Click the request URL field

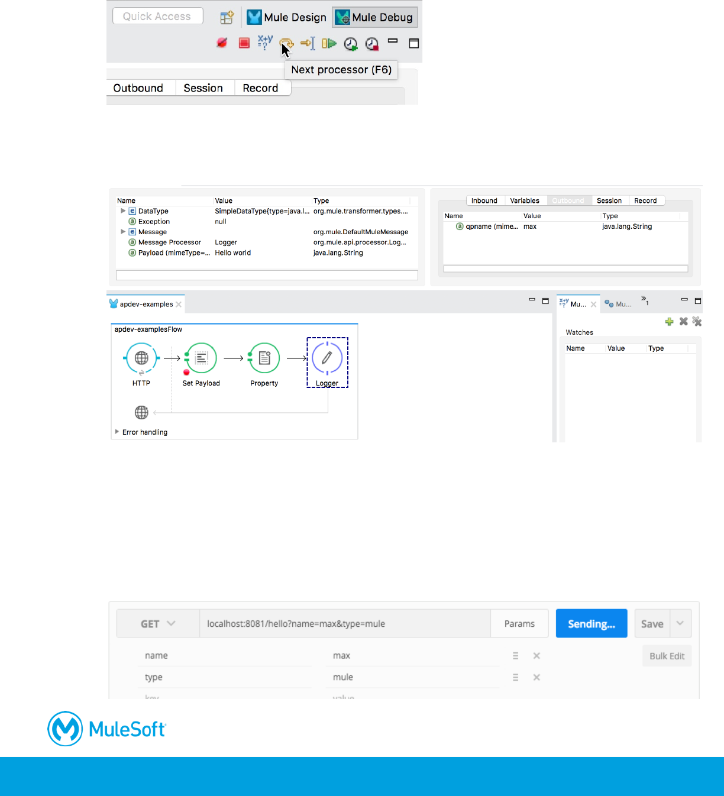[x=345, y=624]
